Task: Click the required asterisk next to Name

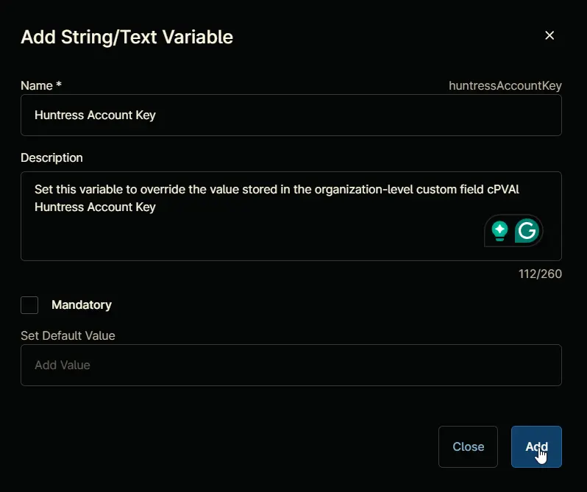Action: pyautogui.click(x=59, y=84)
